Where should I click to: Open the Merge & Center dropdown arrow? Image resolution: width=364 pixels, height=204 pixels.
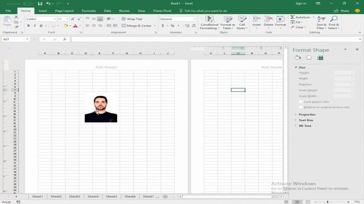(155, 25)
